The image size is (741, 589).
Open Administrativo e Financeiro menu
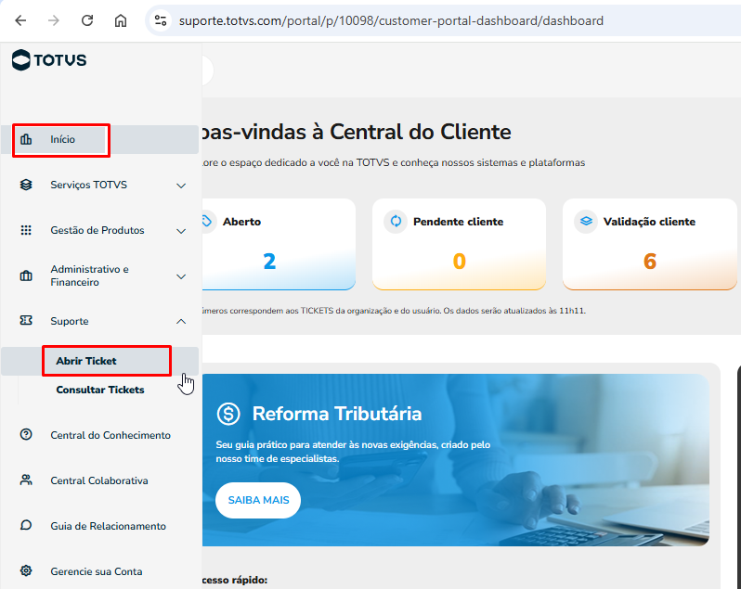point(89,275)
